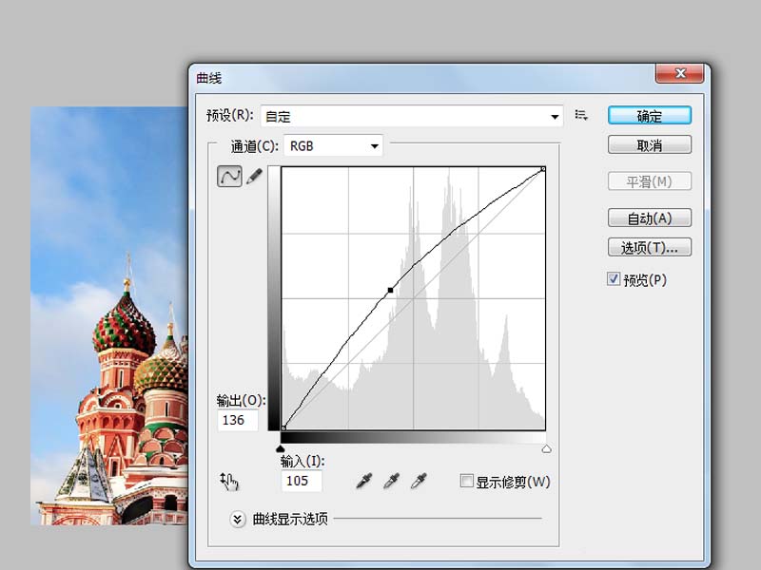Click the white point input slider
Viewport: 761px width, 570px height.
coord(546,448)
